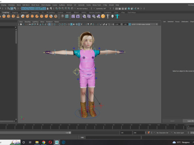Click the white T-pose skeleton shelf icon

(x=108, y=17)
